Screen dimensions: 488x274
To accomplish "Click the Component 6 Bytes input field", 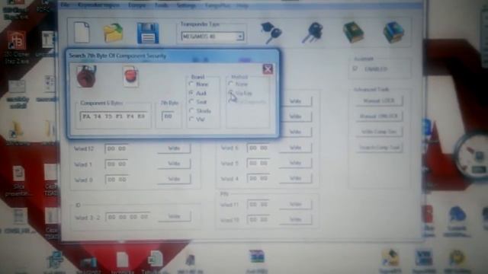I will (x=114, y=116).
